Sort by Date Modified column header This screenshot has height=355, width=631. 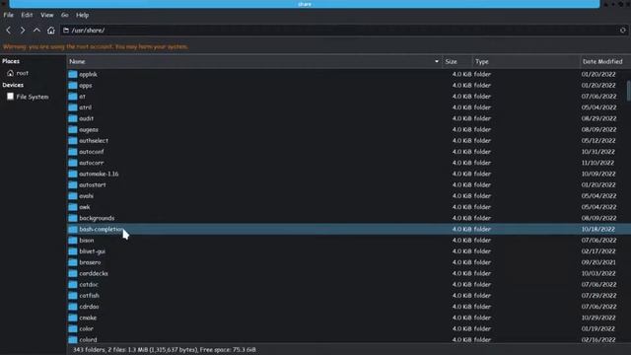[x=605, y=61]
